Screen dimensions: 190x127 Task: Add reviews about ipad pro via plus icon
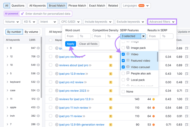pyautogui.click(x=57, y=65)
